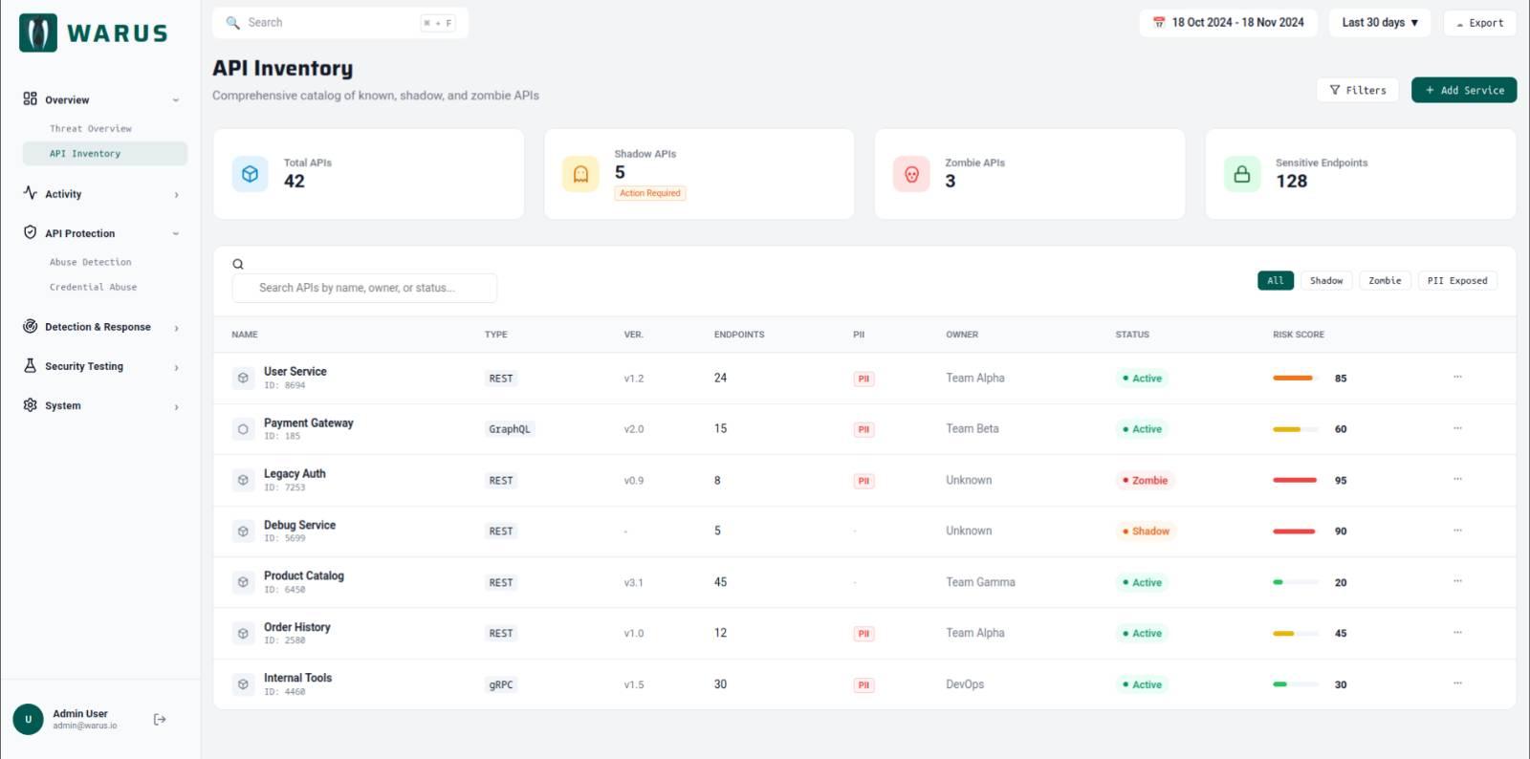Collapse the Overview section chevron
The image size is (1530, 759).
click(x=176, y=99)
